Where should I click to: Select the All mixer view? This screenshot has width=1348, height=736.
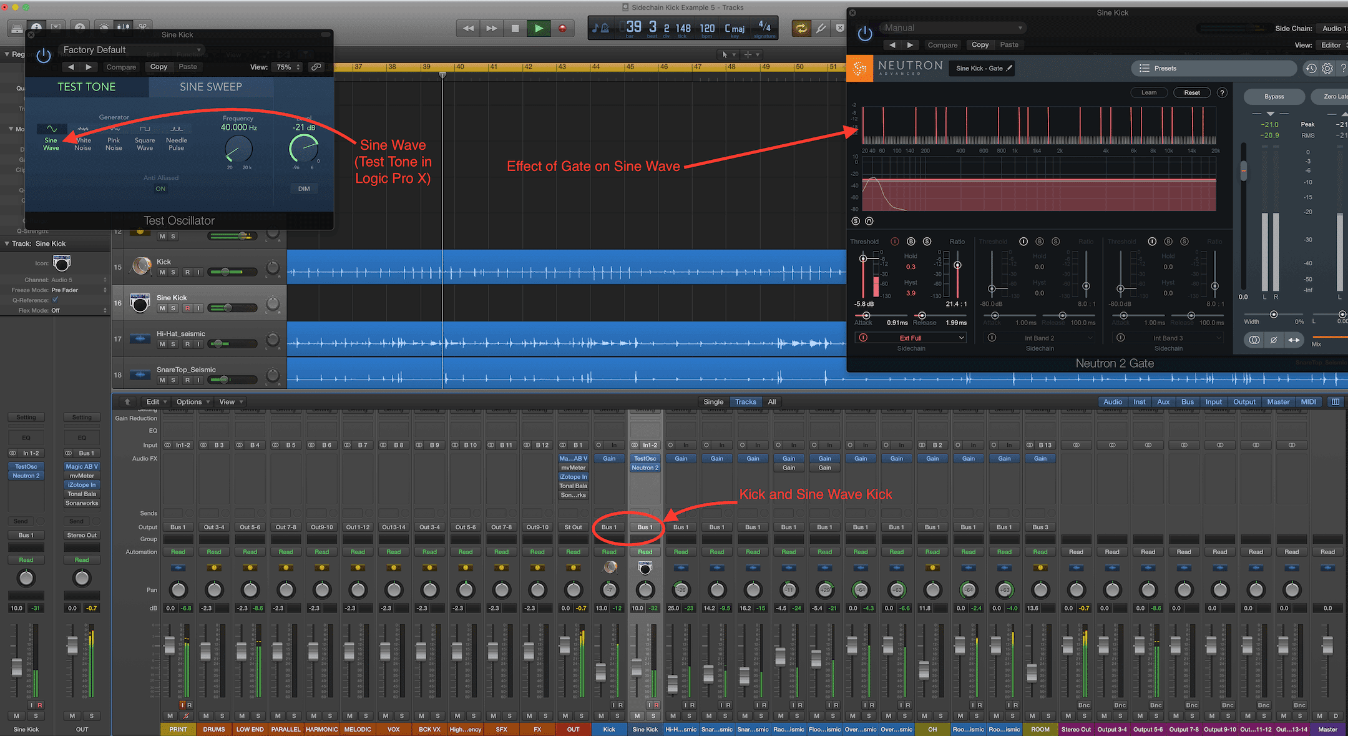click(772, 402)
